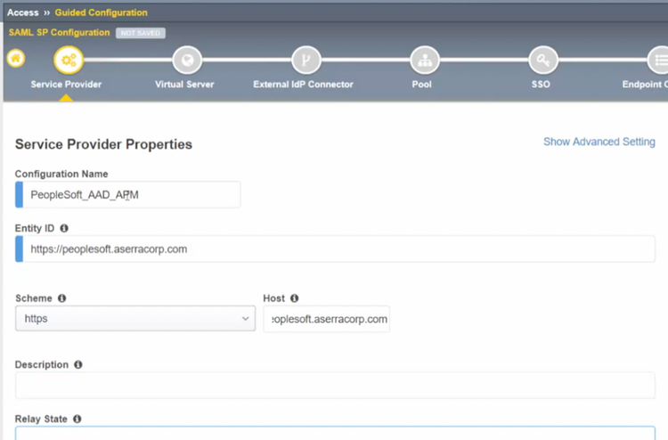Click SAML SP Configuration title
Image resolution: width=668 pixels, height=440 pixels.
59,32
